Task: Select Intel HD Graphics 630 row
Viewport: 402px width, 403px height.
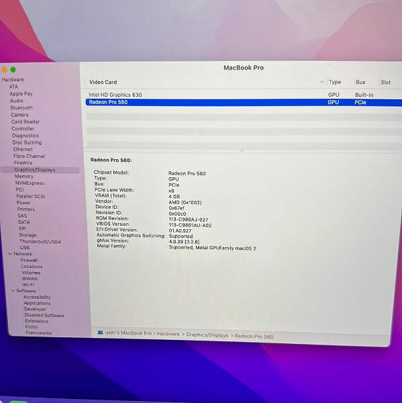Action: [x=244, y=95]
